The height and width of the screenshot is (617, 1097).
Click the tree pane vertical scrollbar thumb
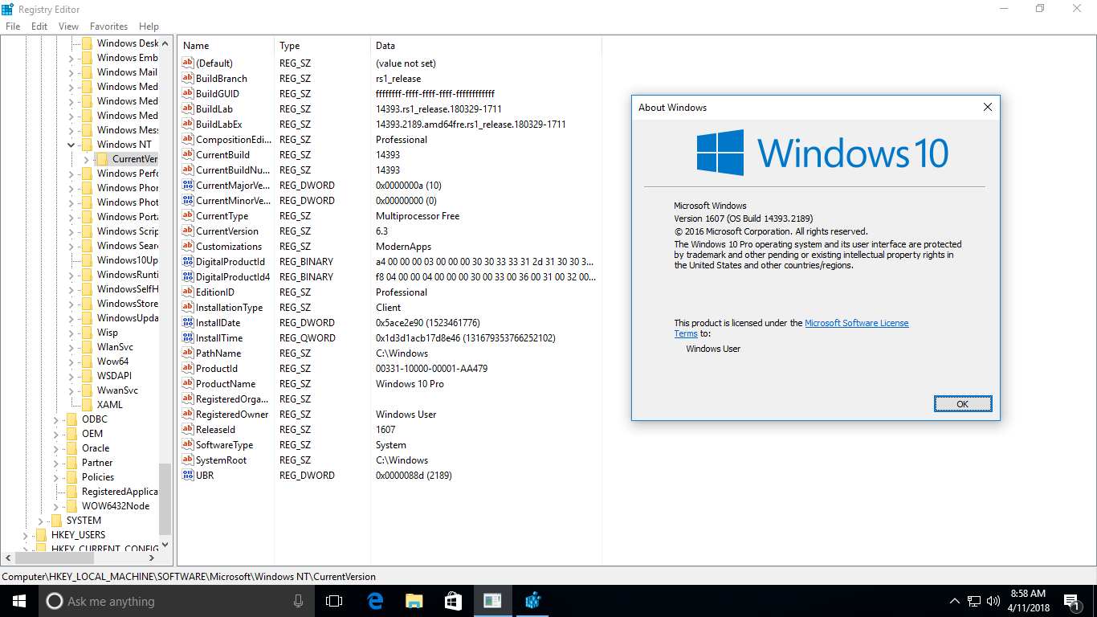[165, 499]
